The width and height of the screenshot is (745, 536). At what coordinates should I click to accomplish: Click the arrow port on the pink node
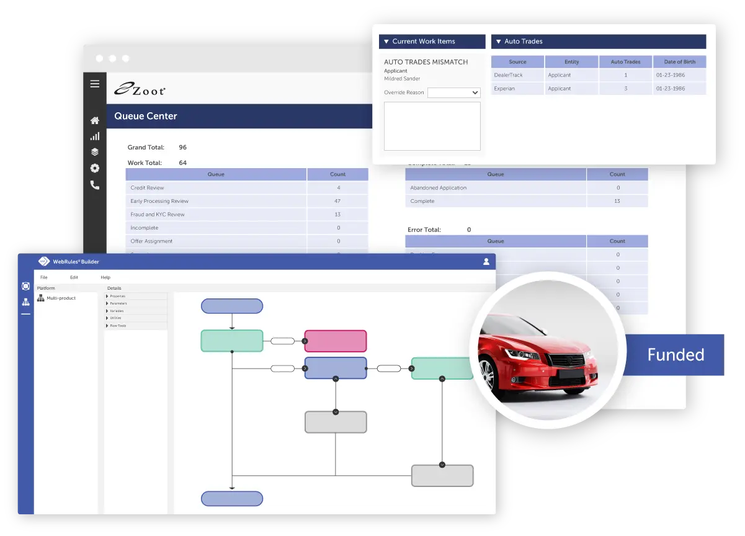pyautogui.click(x=305, y=341)
